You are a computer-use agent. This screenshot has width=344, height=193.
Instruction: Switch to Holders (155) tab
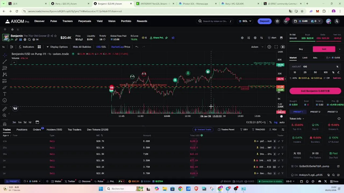54,130
